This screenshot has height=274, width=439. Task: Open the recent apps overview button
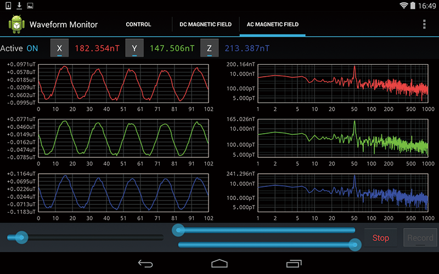tap(294, 264)
